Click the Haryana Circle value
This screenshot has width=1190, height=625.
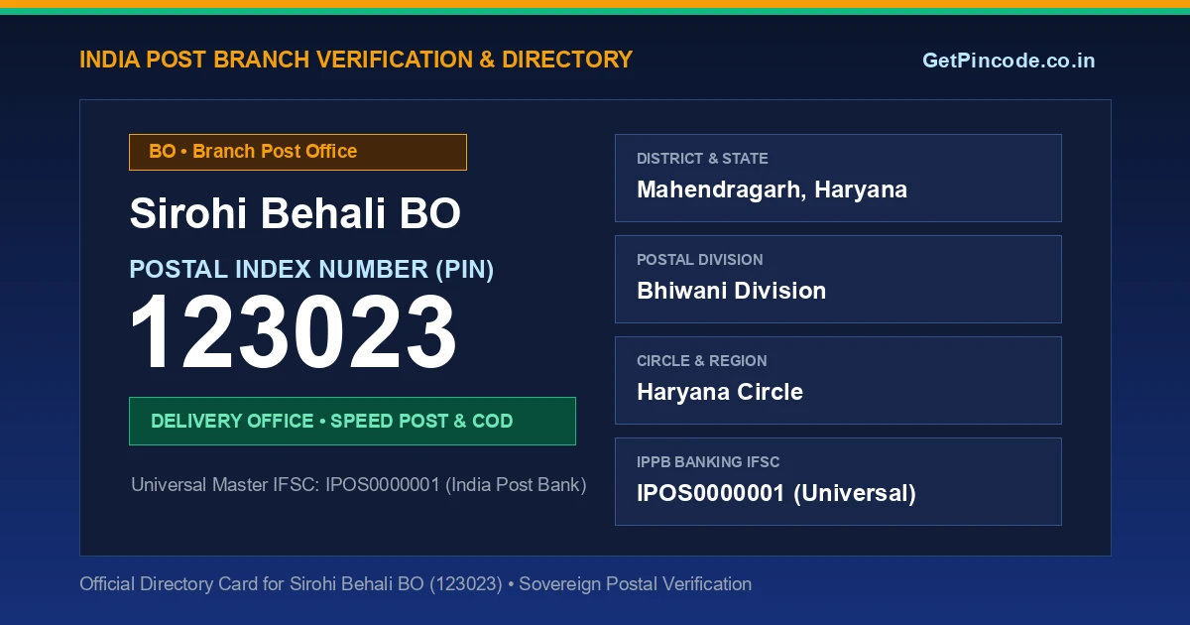(720, 392)
